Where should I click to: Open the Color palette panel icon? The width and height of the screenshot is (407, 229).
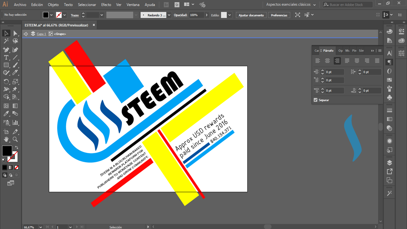point(389,32)
